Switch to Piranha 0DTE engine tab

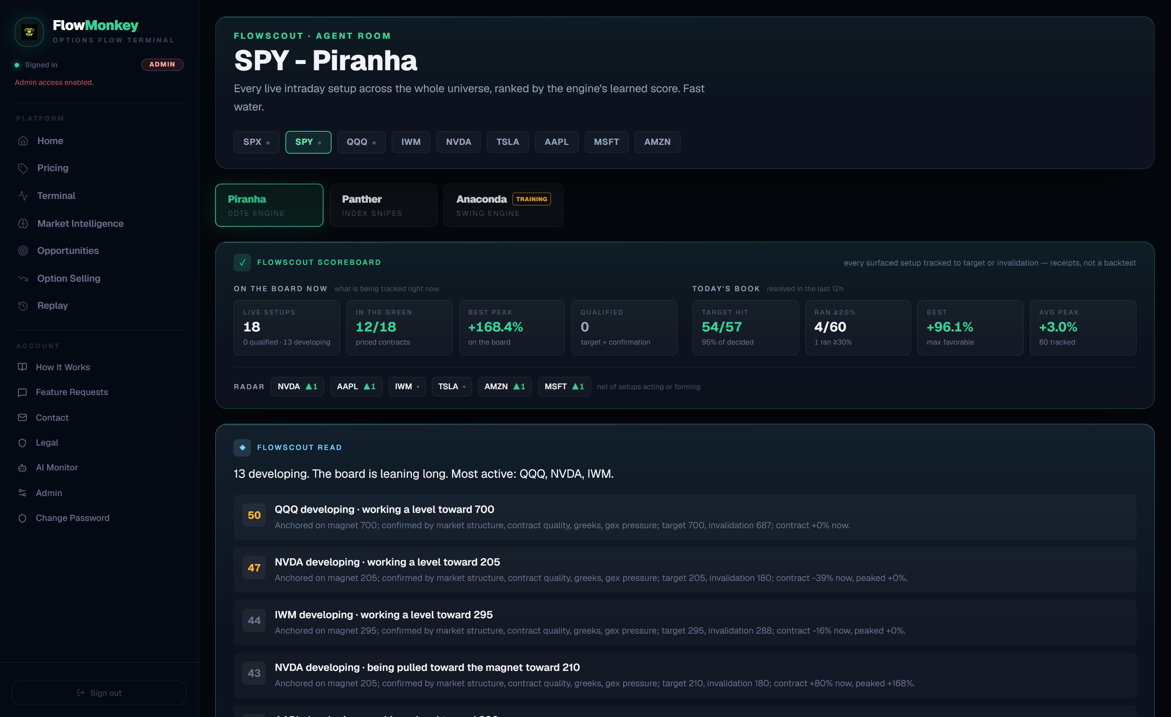(x=269, y=205)
